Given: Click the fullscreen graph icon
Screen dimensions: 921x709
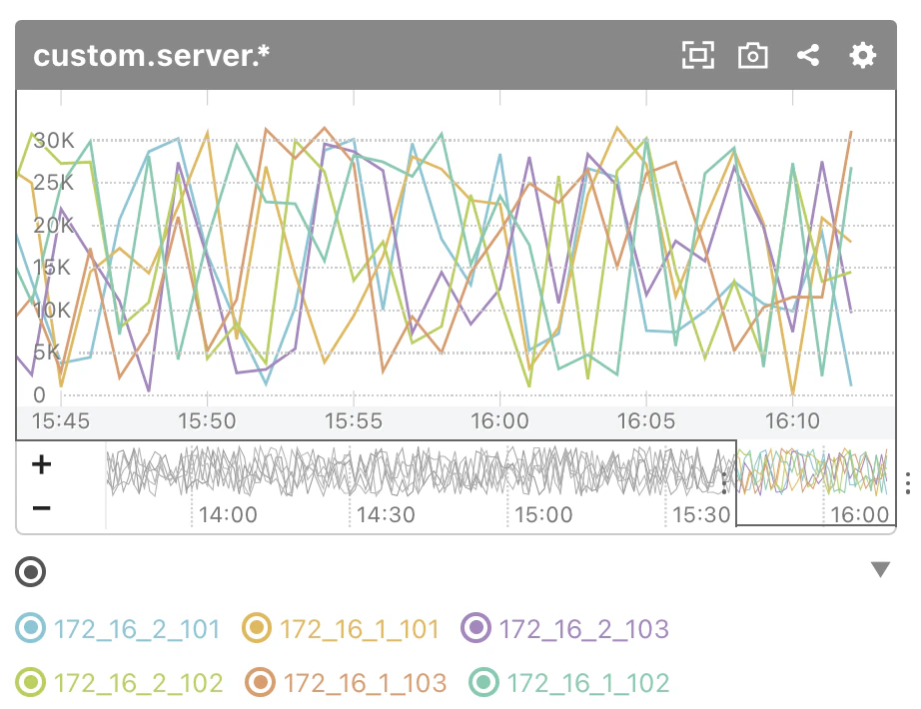Looking at the screenshot, I should tap(698, 55).
